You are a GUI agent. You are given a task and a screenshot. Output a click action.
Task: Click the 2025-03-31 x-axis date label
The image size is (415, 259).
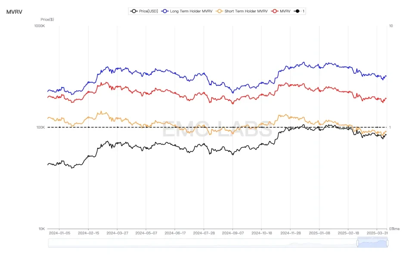pos(377,233)
